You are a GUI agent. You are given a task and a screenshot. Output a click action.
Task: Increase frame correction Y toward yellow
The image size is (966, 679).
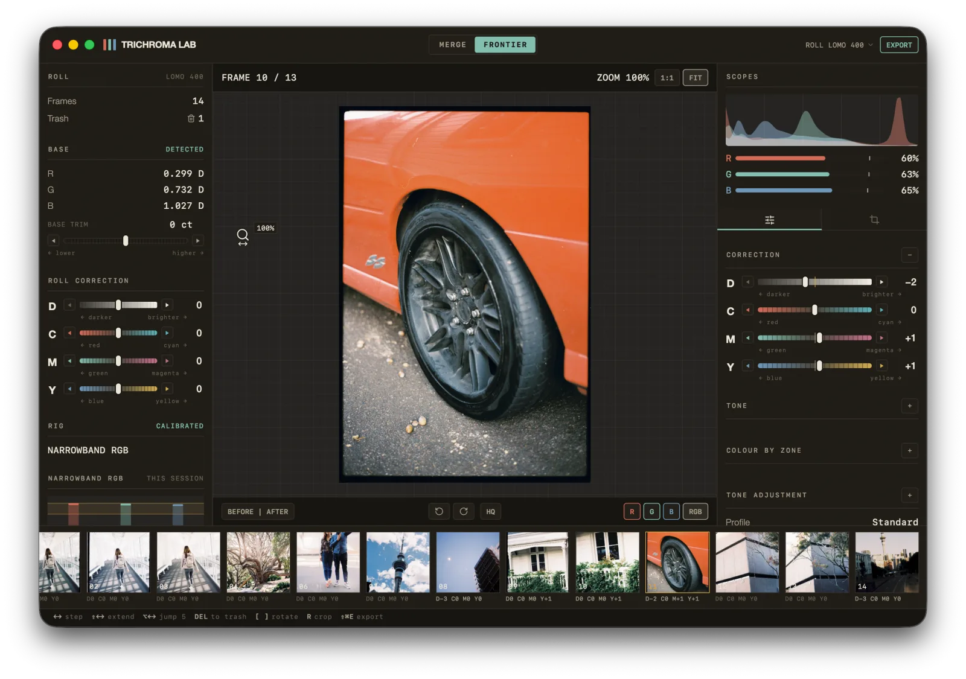(881, 366)
